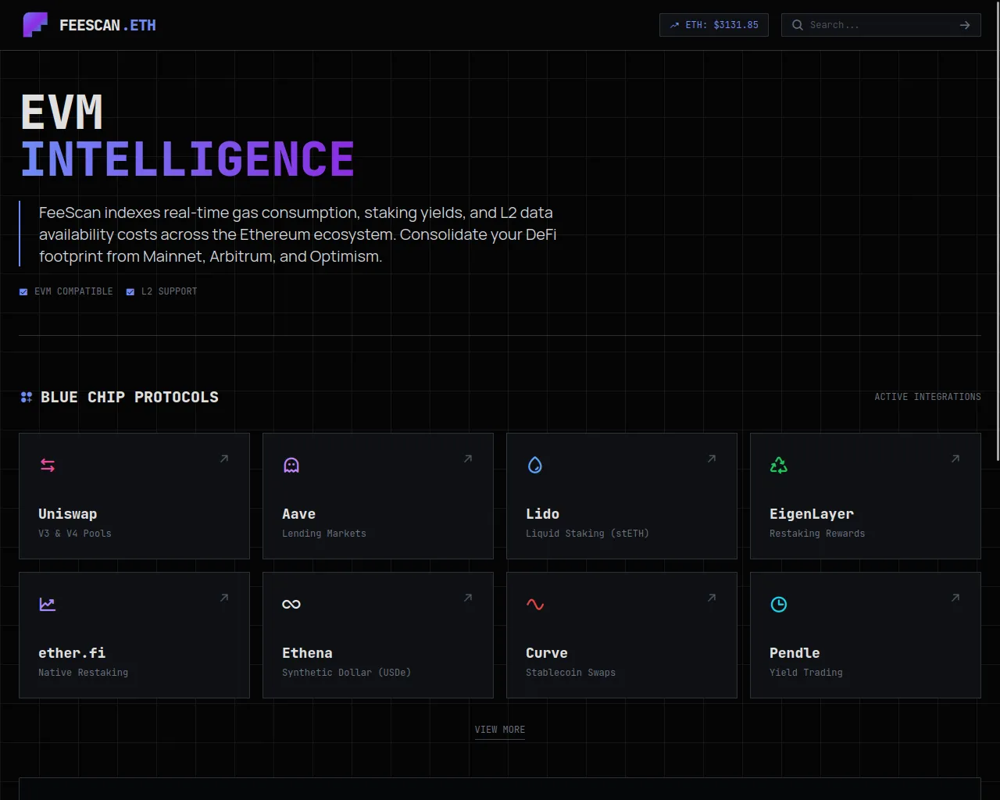
Task: Click the View More link
Action: [500, 730]
